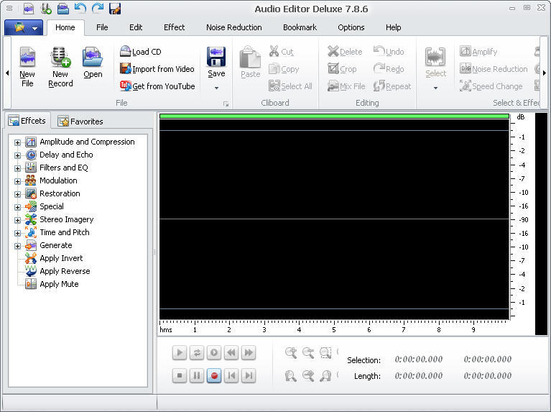Expand Amplitude and Compression node
Viewport: 551px width, 412px height.
(17, 142)
